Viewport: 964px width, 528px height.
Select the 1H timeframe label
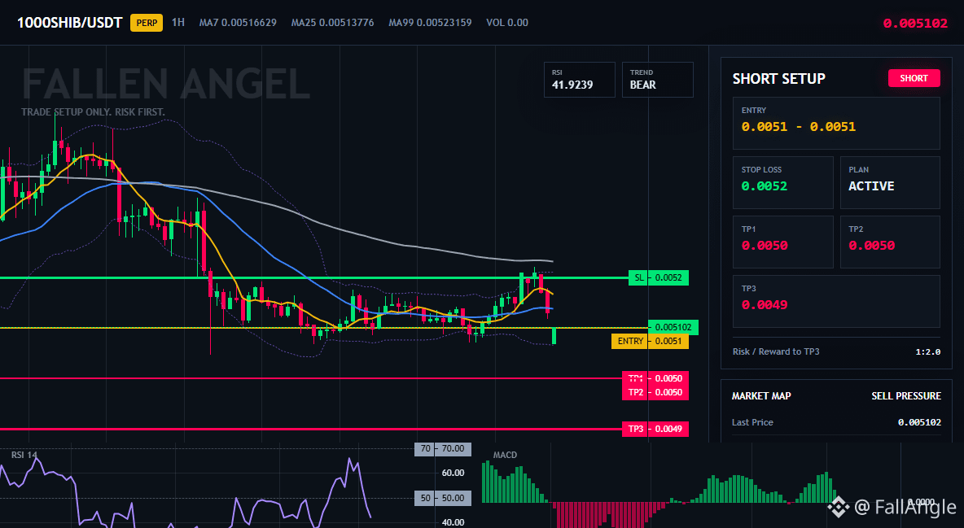pyautogui.click(x=177, y=22)
